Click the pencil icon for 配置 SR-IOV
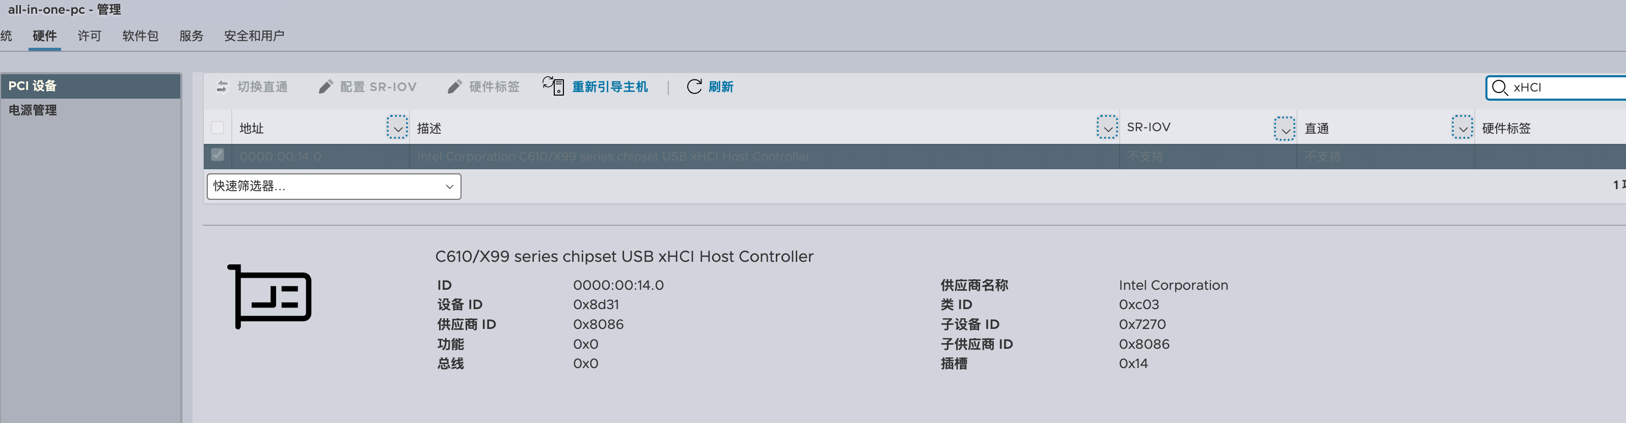 326,87
